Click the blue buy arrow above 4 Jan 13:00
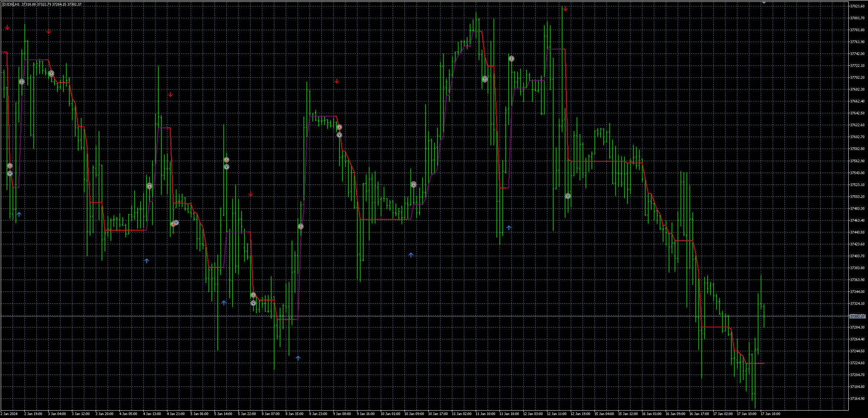The height and width of the screenshot is (418, 868). (147, 261)
